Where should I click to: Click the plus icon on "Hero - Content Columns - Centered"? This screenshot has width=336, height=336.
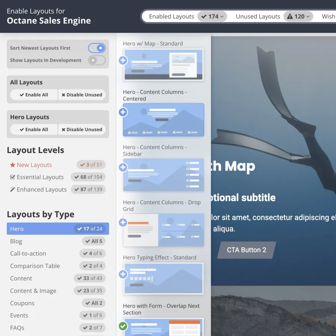click(123, 112)
